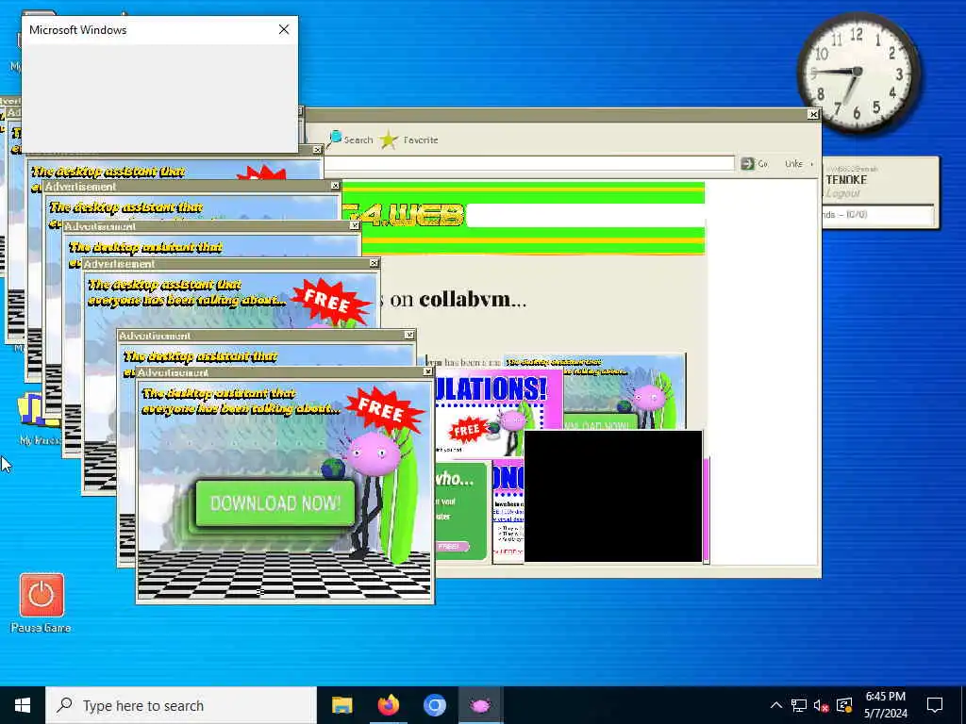The height and width of the screenshot is (724, 966).
Task: Click the green 'who...' ad panel
Action: [461, 511]
